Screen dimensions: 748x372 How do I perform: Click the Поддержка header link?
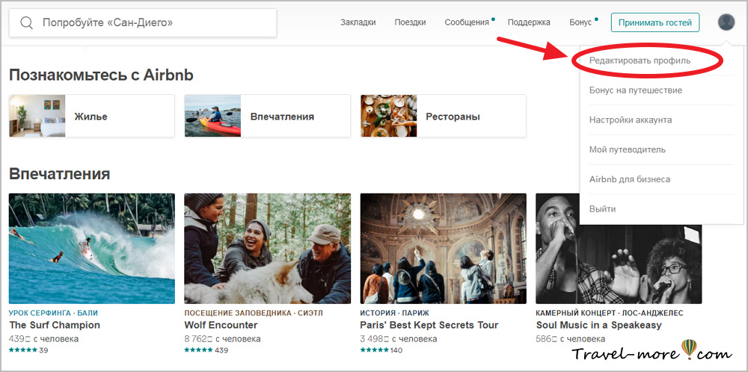[529, 22]
